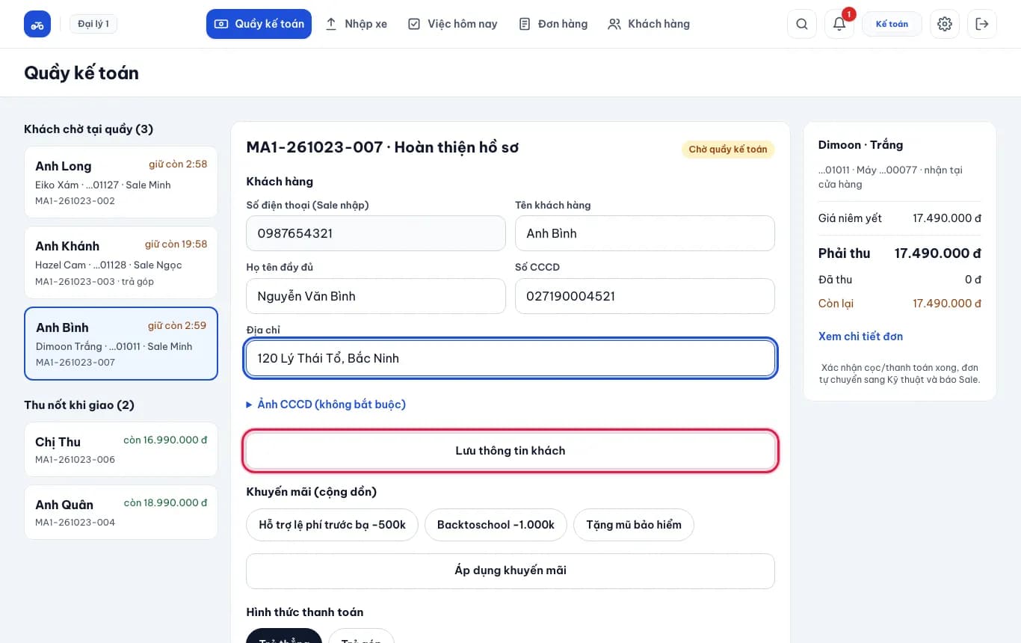Open the Nhập xe tab
This screenshot has height=643, width=1021.
tap(357, 24)
